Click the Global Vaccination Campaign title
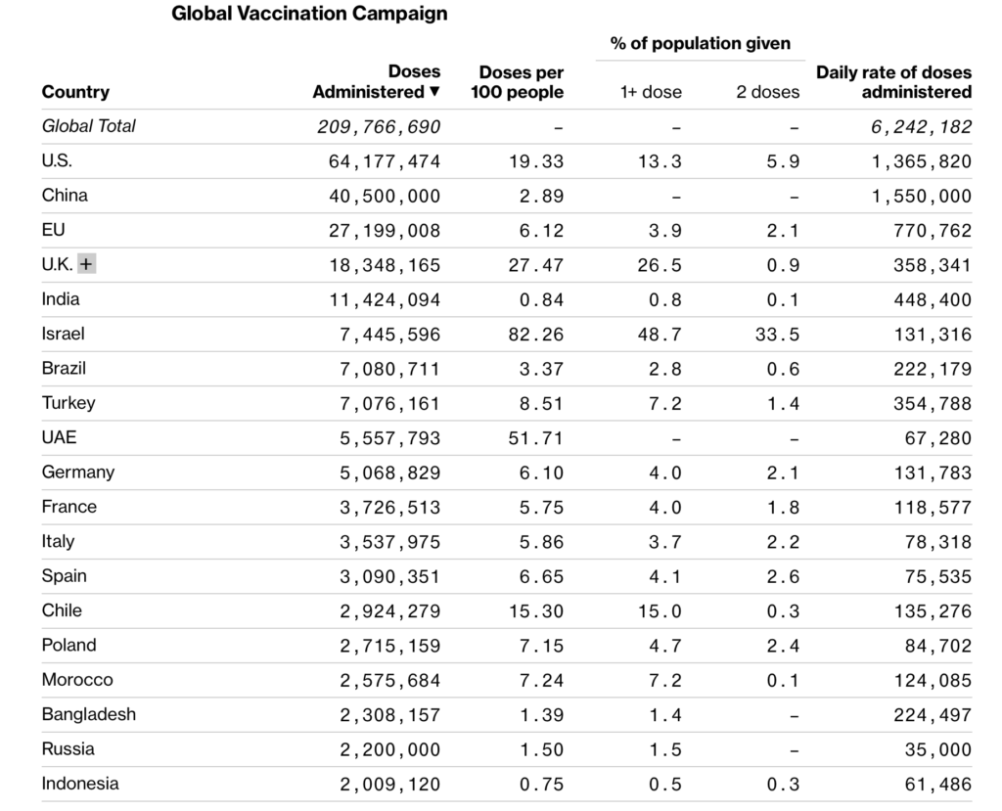This screenshot has height=811, width=1002. coord(310,14)
